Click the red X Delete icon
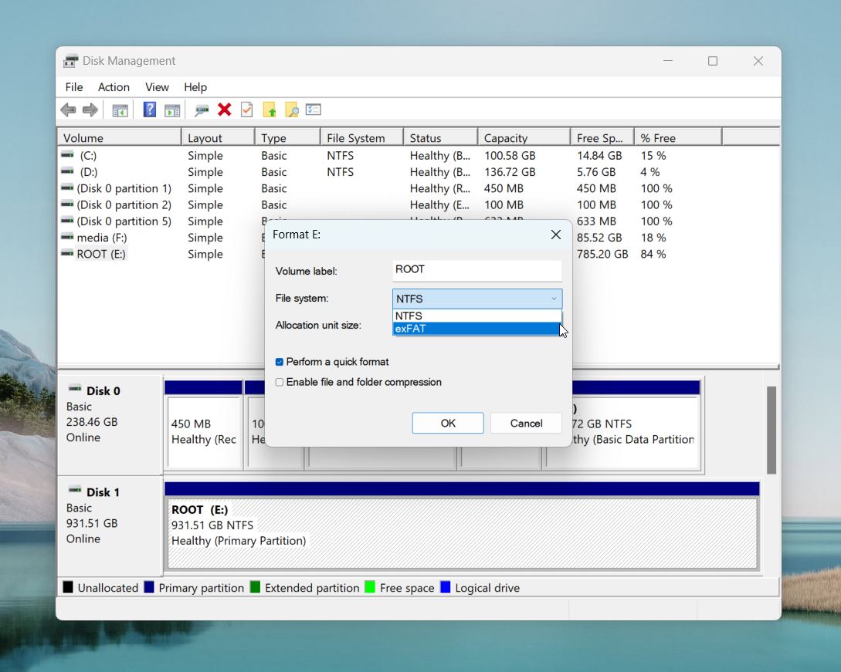The height and width of the screenshot is (672, 841). pos(224,110)
